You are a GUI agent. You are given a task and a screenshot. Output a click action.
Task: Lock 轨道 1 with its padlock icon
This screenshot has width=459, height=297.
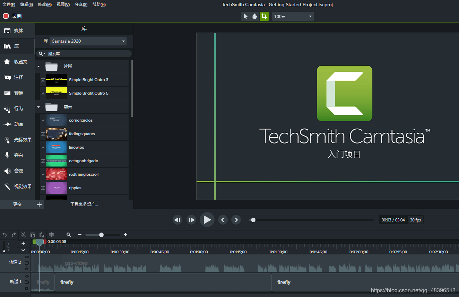pos(27,288)
